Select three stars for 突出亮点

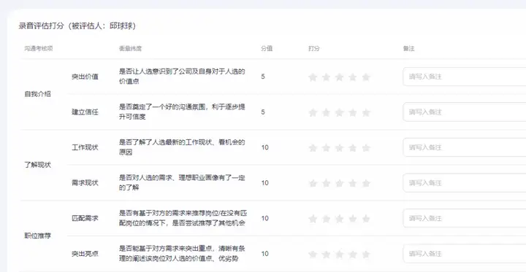[339, 254]
